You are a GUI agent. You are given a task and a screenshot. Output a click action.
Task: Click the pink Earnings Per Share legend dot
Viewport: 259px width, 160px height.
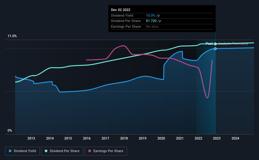[x=90, y=151]
